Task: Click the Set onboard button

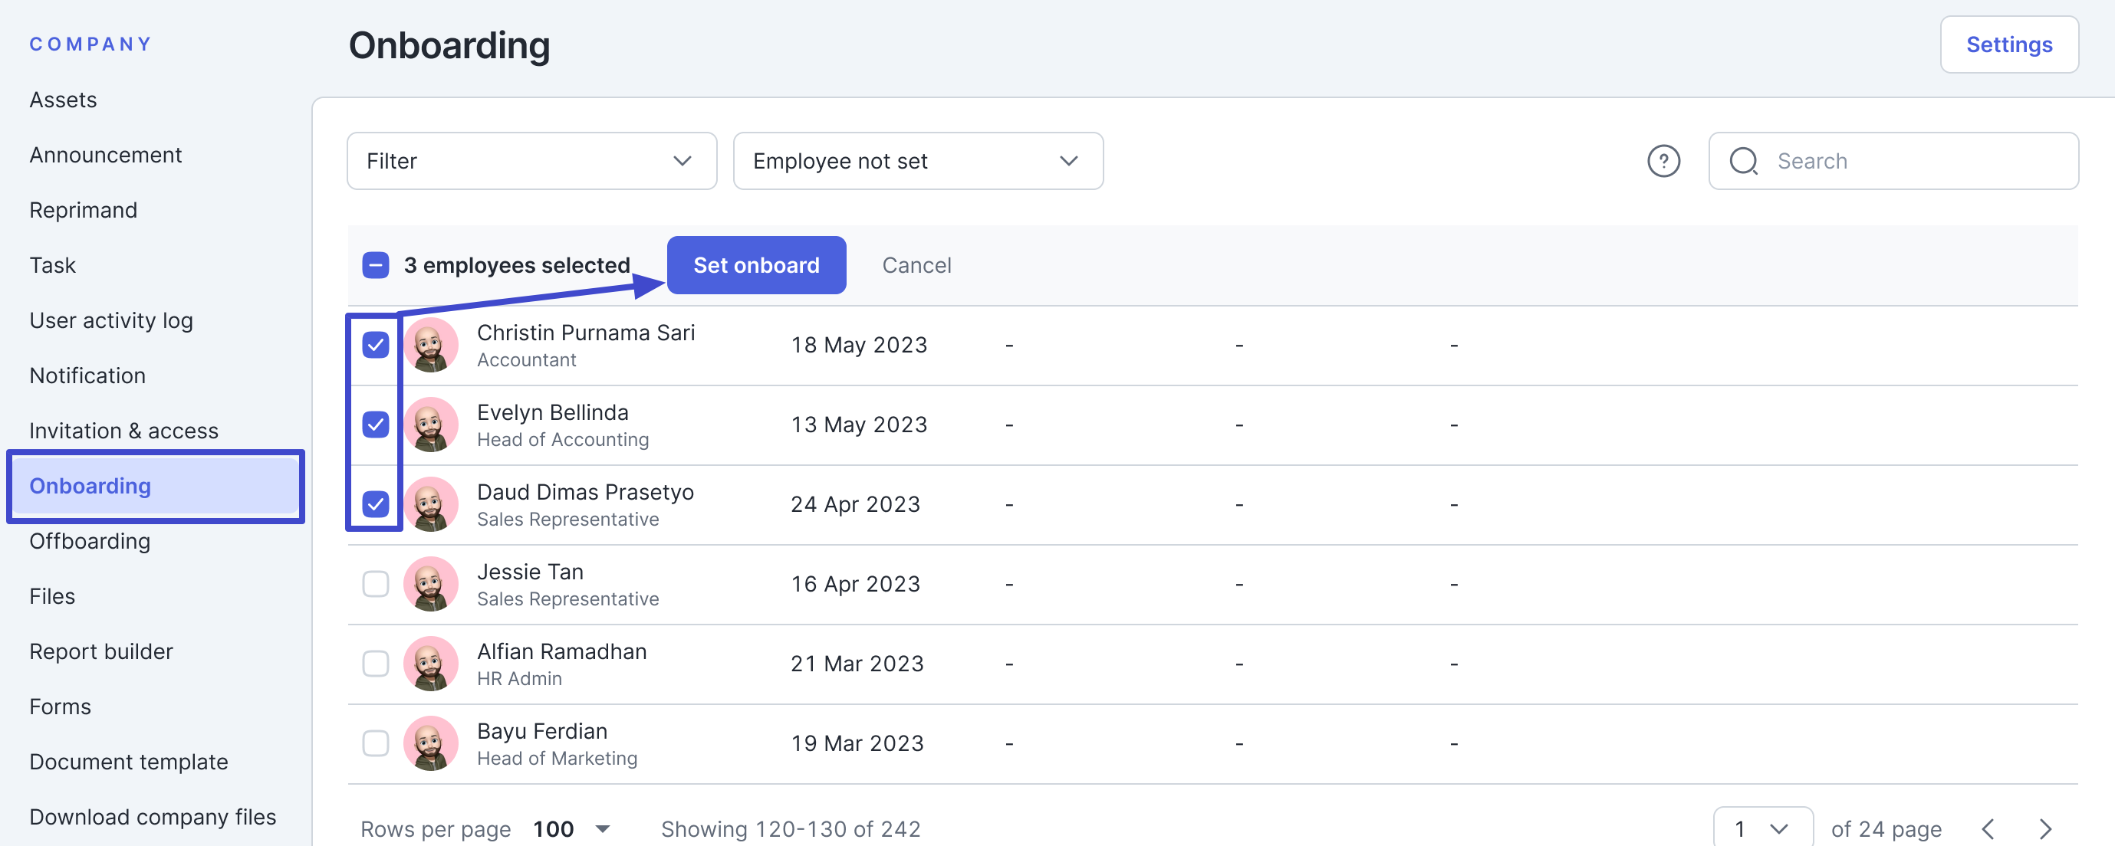Action: [755, 265]
